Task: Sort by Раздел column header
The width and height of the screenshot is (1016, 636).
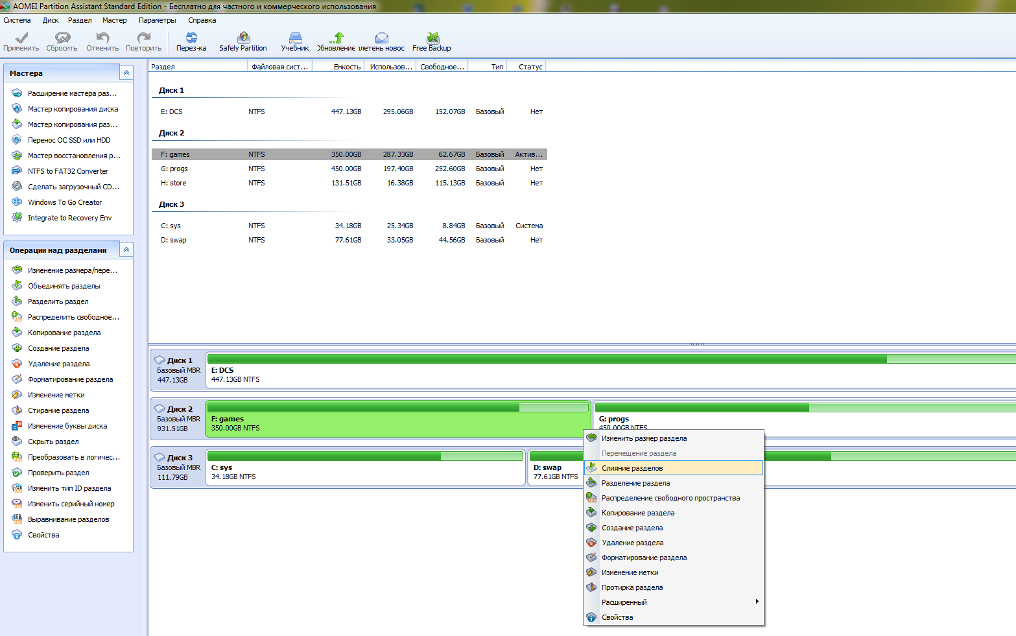Action: point(198,67)
